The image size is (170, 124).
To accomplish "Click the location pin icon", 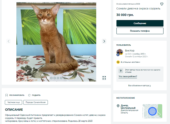I will tap(118, 106).
